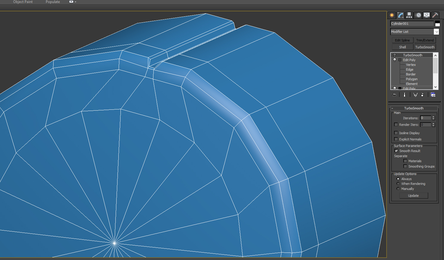Click the Edit Spline modifier button
Screen dimensions: 444x260
[x=402, y=40]
